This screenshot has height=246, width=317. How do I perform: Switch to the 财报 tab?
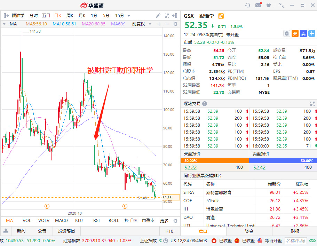click(295, 231)
